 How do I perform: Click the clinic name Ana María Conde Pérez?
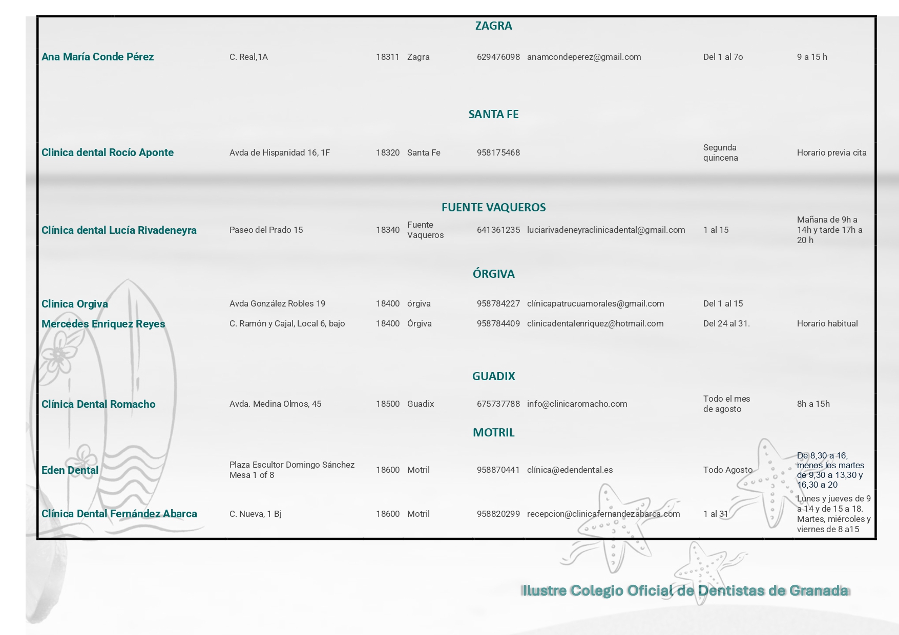(x=97, y=57)
